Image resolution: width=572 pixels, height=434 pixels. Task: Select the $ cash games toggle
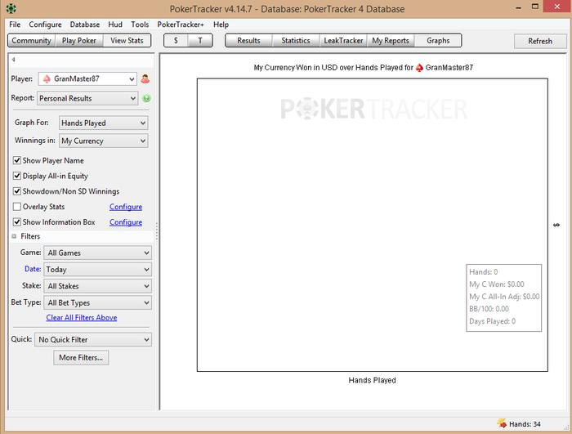[x=176, y=41]
